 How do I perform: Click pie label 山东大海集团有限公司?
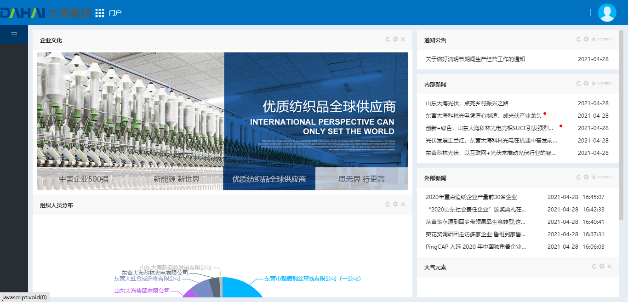142,291
